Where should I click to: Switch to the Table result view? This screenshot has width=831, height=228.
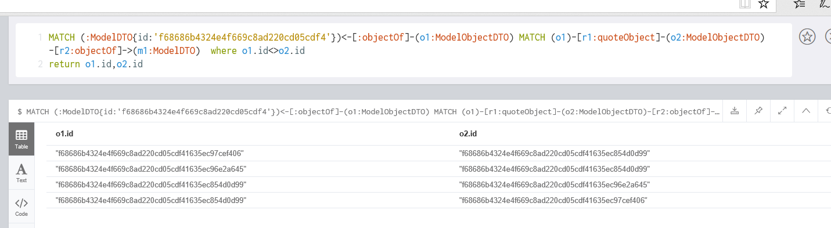tap(21, 139)
